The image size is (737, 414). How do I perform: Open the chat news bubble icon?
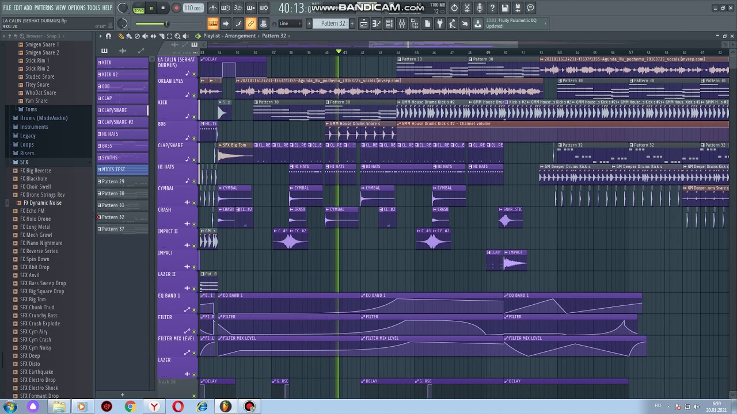530,7
